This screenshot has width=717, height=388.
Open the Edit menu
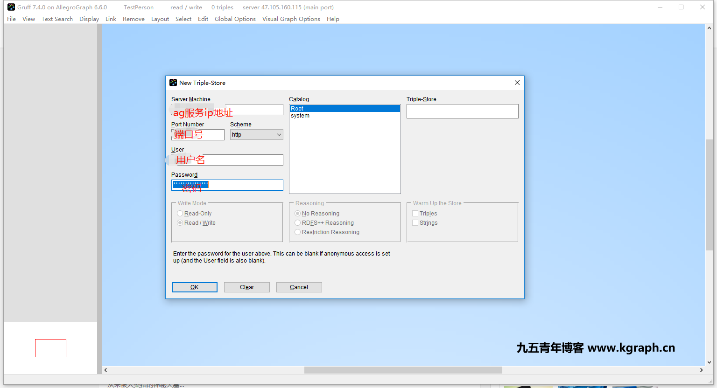click(x=203, y=19)
